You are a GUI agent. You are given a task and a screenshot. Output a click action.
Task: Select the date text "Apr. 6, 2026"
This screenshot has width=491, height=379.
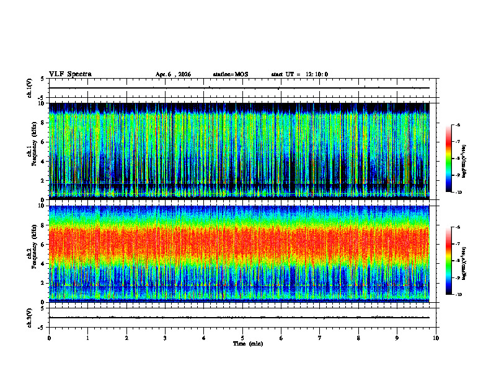point(173,74)
